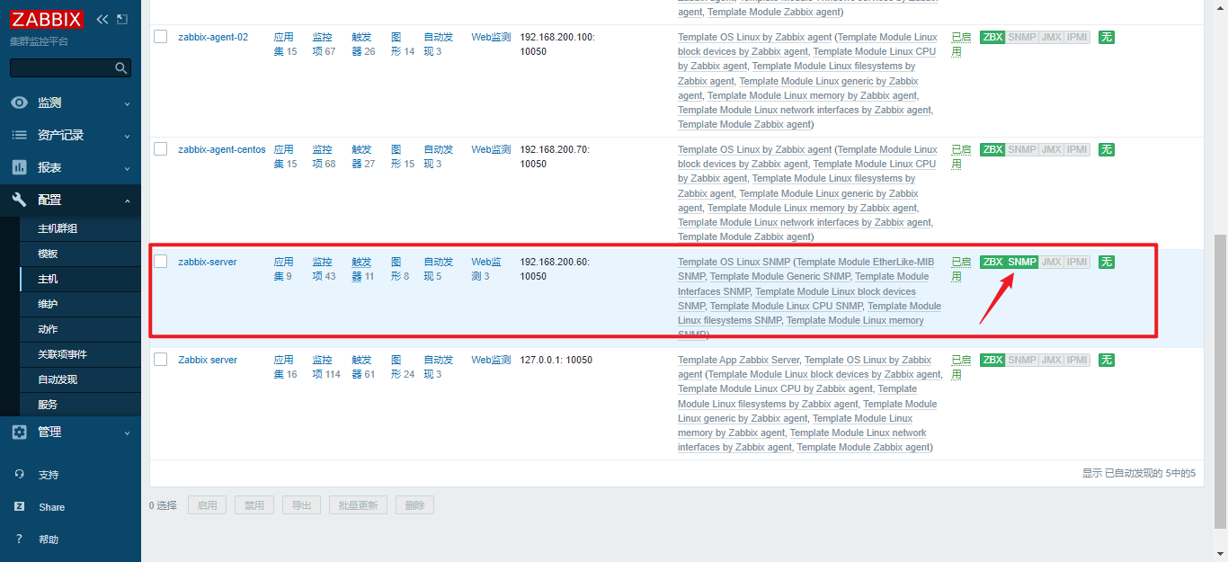Click the bar chart icon for 报表
Screen dimensions: 1228x562
(x=19, y=167)
